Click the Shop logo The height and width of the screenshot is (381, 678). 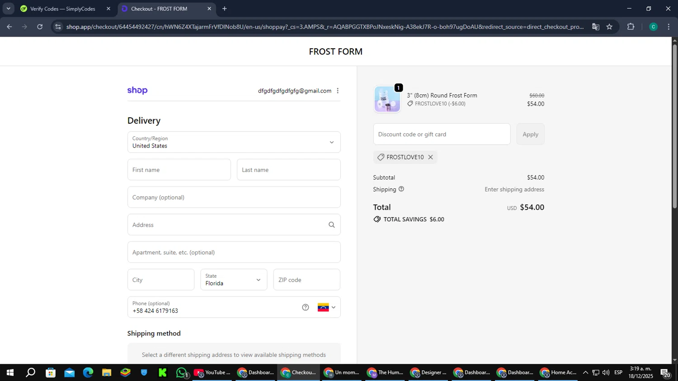pos(137,90)
